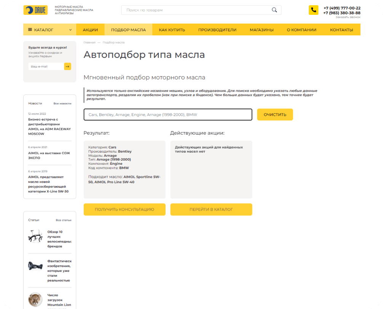
Task: Submit email with the arrow button
Action: pos(67,67)
